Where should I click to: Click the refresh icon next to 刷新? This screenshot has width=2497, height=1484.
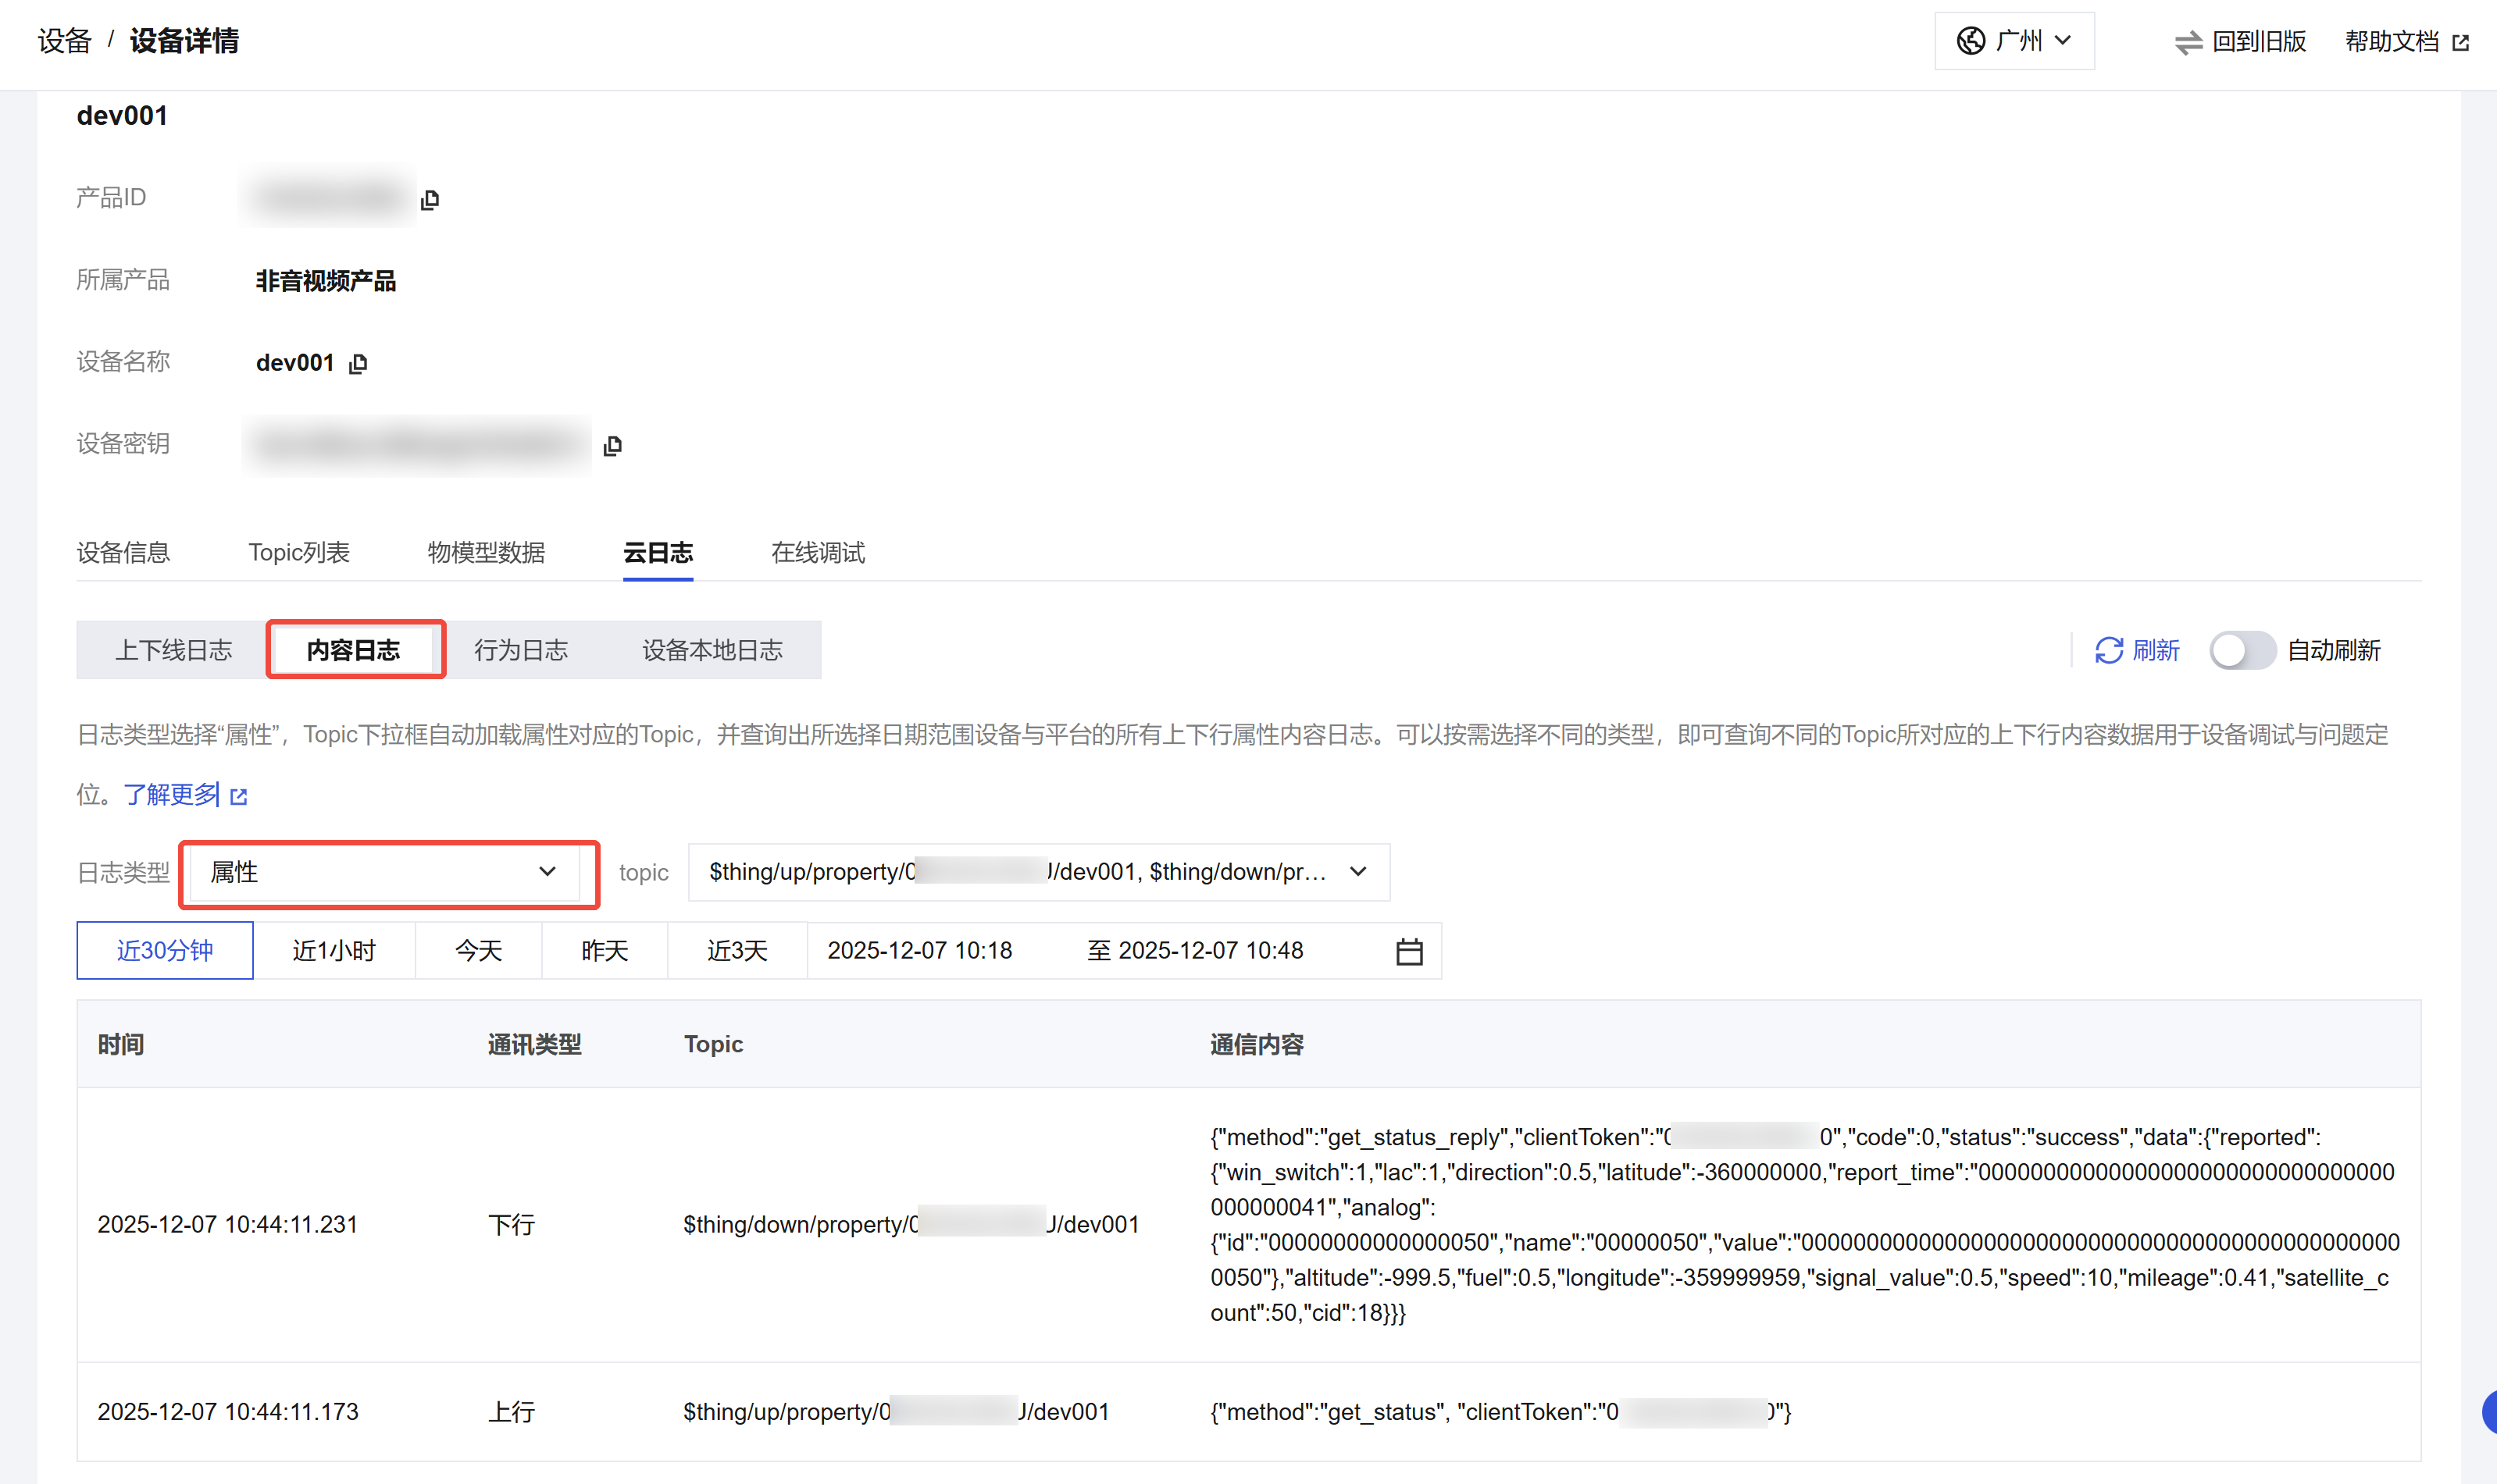[x=2108, y=650]
